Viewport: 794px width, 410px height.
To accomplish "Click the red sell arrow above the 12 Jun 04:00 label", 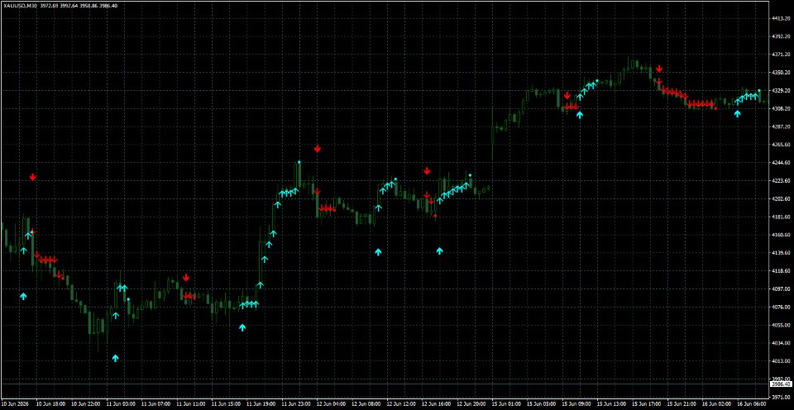I will tap(318, 148).
